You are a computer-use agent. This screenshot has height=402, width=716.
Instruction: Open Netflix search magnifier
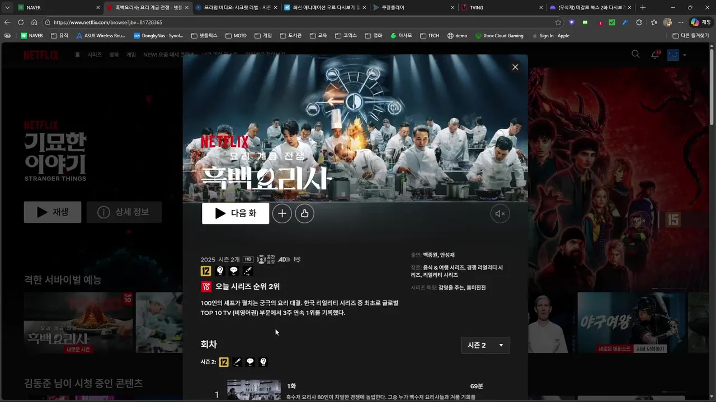tap(635, 54)
